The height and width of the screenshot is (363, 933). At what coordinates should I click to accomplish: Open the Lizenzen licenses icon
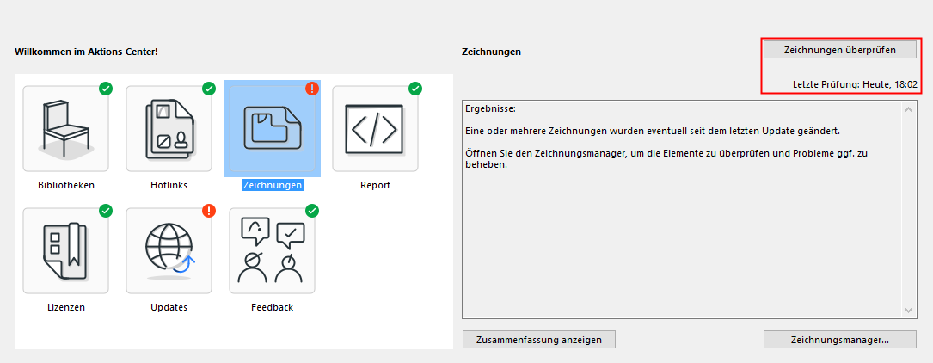pyautogui.click(x=66, y=251)
